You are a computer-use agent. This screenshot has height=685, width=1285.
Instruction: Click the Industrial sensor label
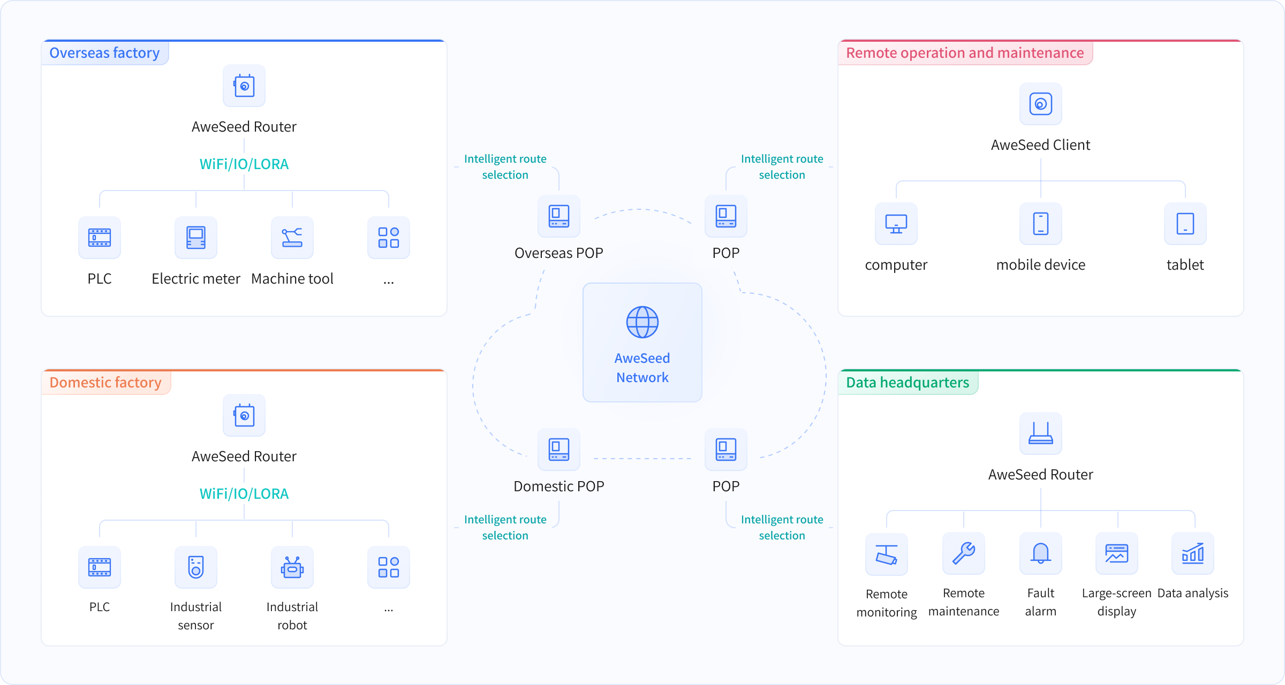point(196,616)
